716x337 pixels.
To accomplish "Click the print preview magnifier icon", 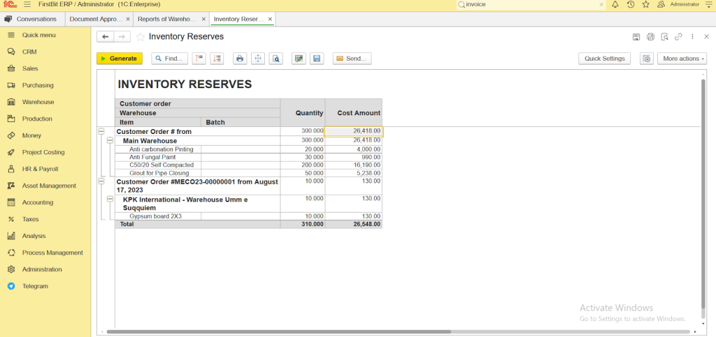I will coord(276,59).
